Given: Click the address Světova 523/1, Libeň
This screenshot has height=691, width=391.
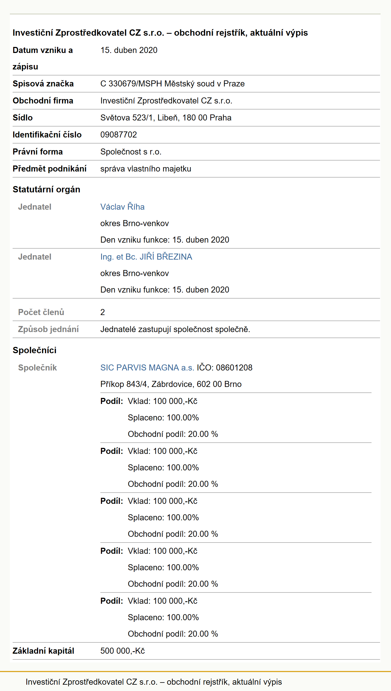Looking at the screenshot, I should pos(140,118).
